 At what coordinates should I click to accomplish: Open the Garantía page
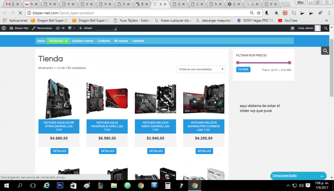coord(138,41)
